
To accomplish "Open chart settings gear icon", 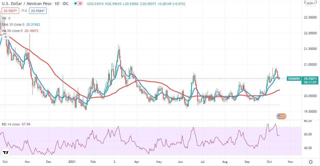I will [311, 162].
